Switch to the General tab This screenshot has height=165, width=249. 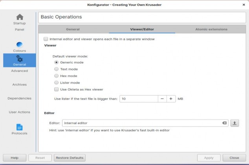(73, 29)
